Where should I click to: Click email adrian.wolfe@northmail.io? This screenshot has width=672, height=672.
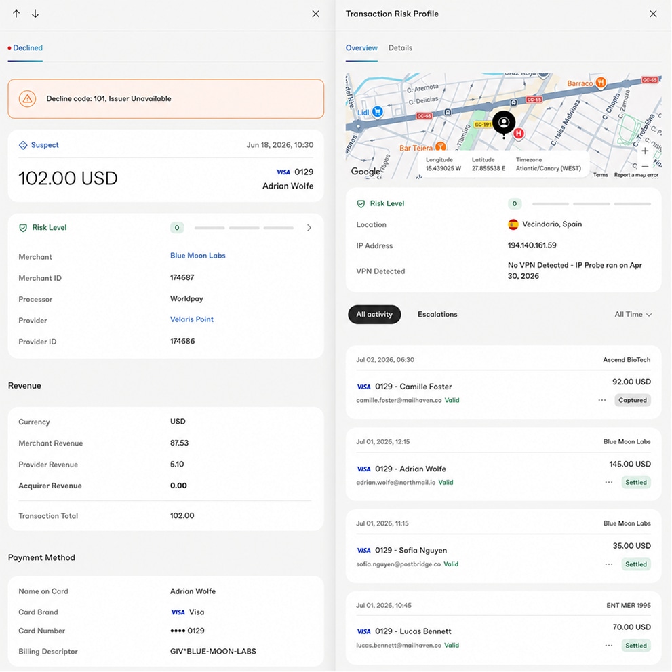(x=395, y=482)
